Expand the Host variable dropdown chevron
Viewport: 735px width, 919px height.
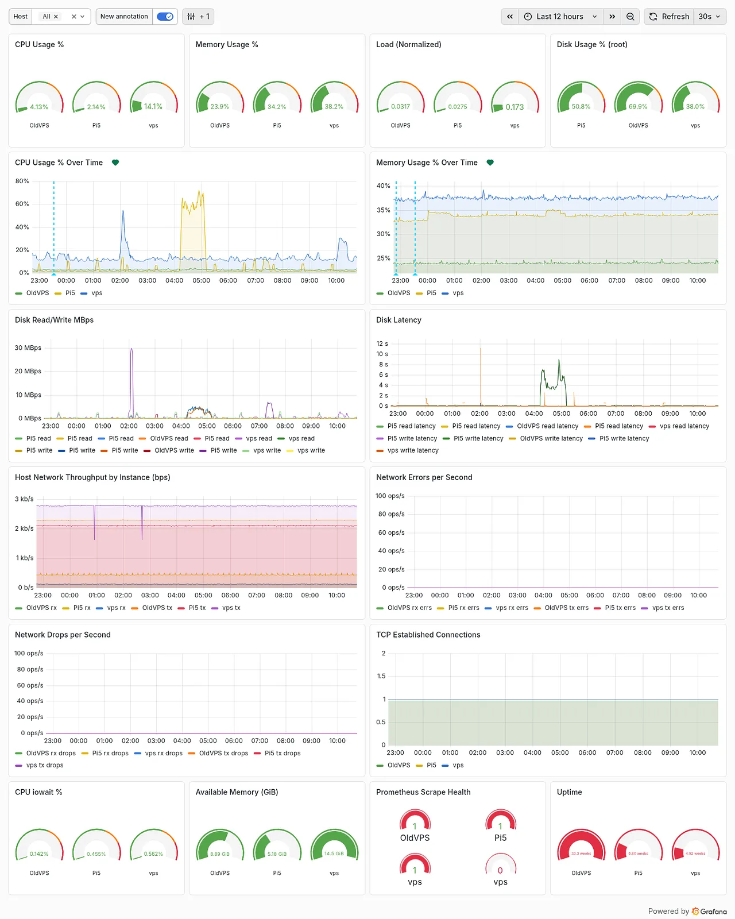[x=83, y=17]
